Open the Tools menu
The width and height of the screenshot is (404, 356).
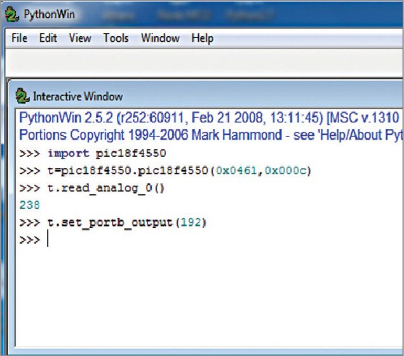[116, 38]
